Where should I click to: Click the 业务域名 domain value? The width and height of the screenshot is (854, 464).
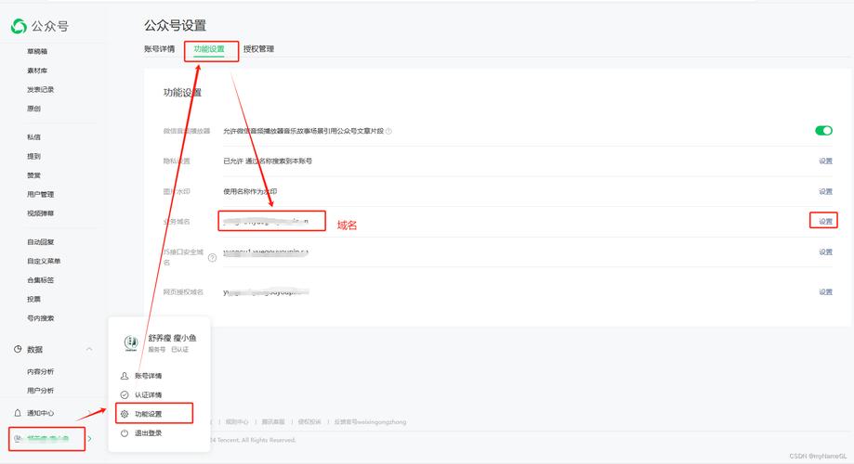(x=266, y=222)
